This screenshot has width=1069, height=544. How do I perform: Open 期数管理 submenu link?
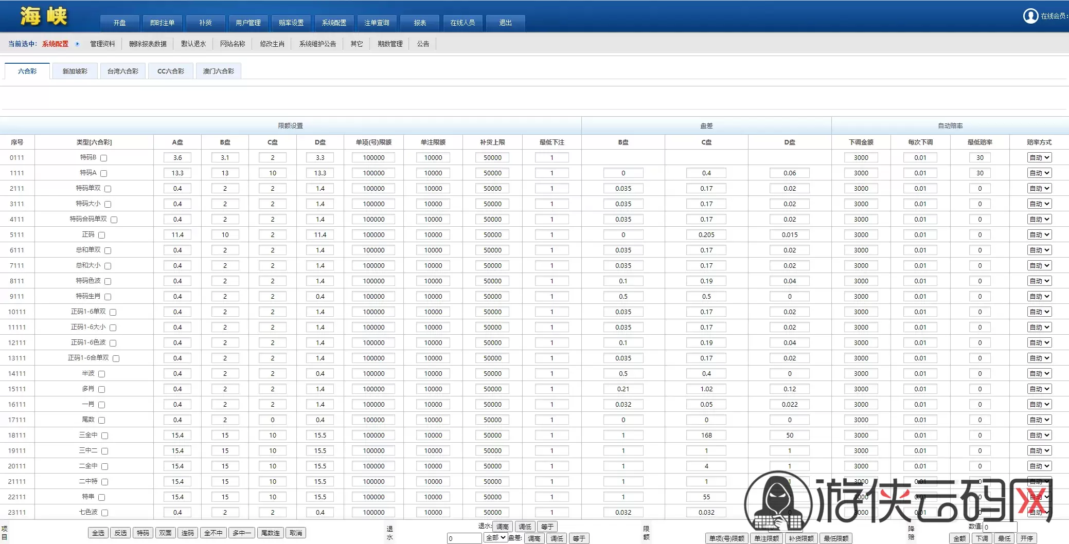[x=390, y=44]
